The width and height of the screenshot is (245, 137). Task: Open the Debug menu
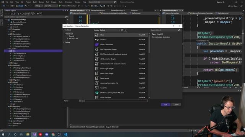click(41, 2)
